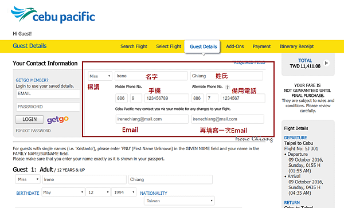The height and width of the screenshot is (208, 344).
Task: Open the Itinerary Receipt step
Action: coord(296,46)
